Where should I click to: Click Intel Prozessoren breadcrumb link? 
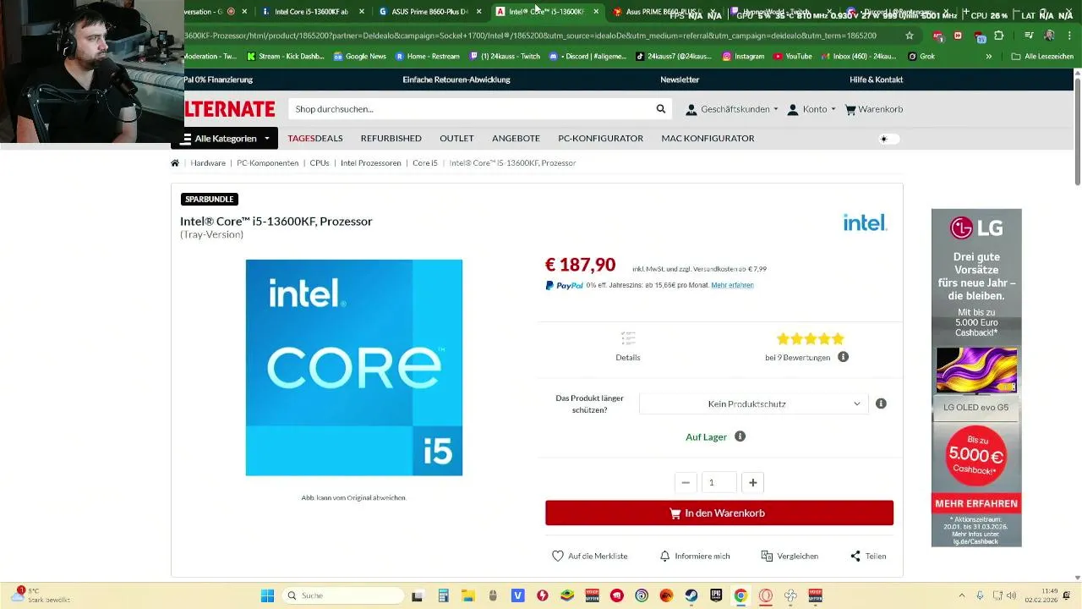point(371,162)
